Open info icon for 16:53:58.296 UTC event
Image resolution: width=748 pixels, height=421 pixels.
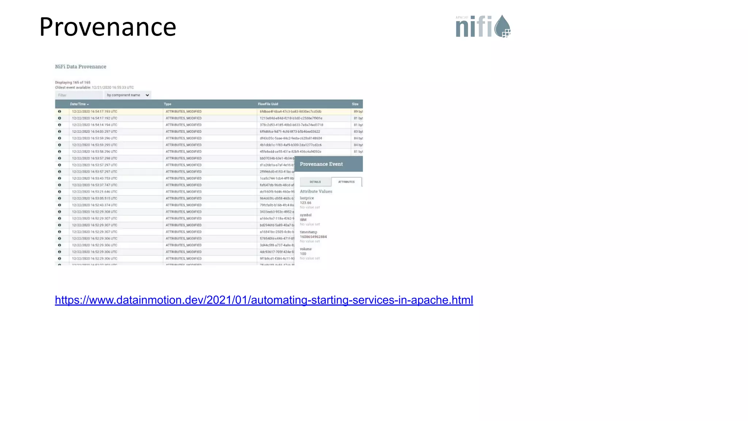pos(60,152)
